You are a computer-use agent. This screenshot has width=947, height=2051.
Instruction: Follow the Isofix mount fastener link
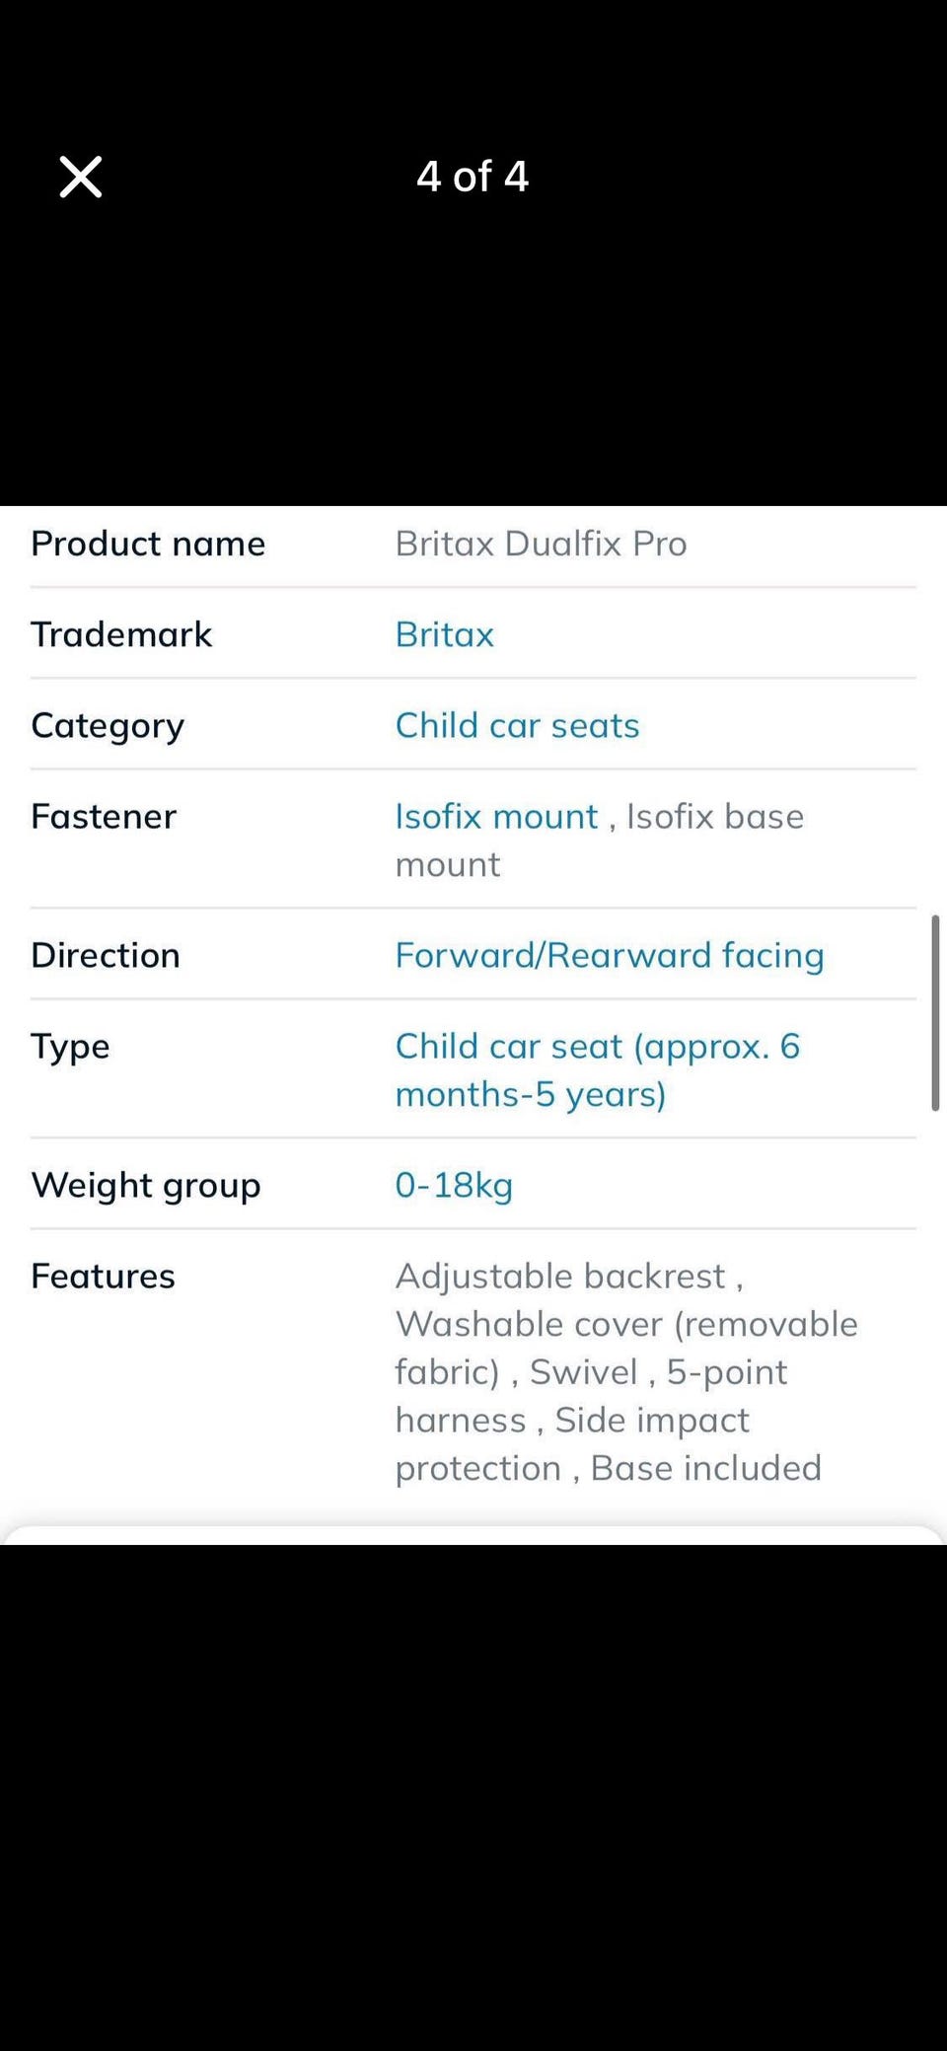(496, 817)
